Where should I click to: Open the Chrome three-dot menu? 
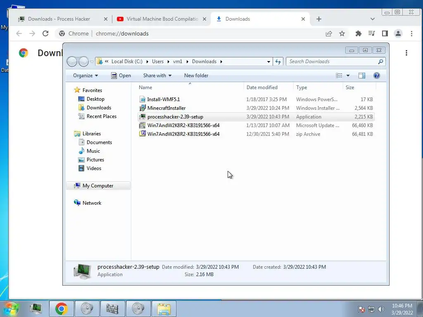pos(411,33)
